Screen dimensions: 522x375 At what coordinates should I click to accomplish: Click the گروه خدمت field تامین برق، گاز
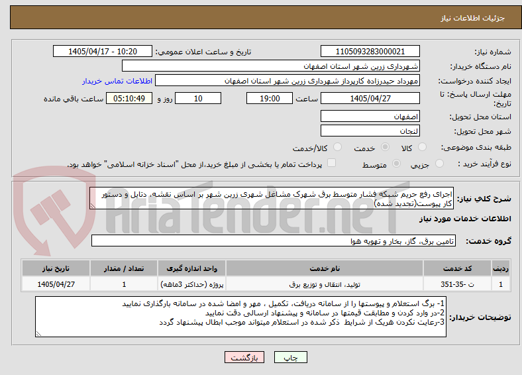(x=274, y=241)
